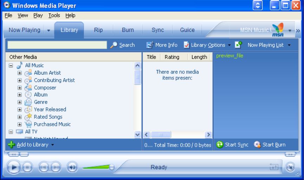Expand Year Released node
Image resolution: width=304 pixels, height=180 pixels.
tap(20, 109)
